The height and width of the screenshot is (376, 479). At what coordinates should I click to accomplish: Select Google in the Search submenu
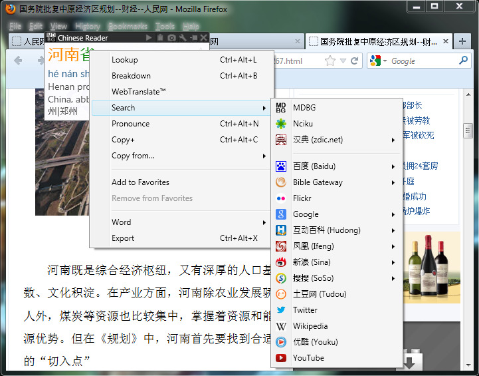[x=337, y=214]
